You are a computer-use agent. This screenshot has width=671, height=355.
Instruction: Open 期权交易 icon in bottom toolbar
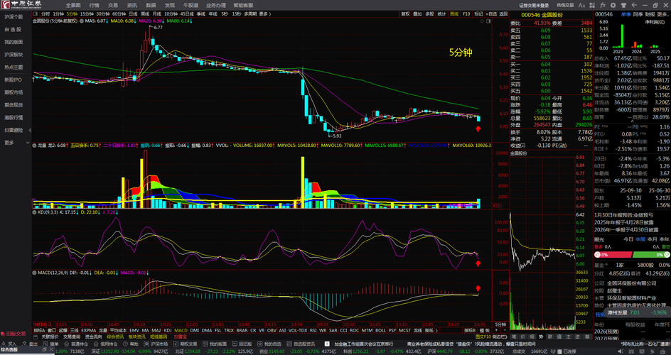(176, 344)
